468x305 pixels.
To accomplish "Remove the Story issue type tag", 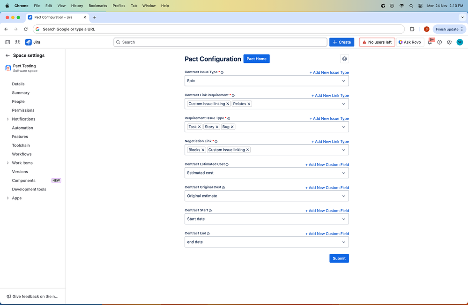I will [217, 127].
